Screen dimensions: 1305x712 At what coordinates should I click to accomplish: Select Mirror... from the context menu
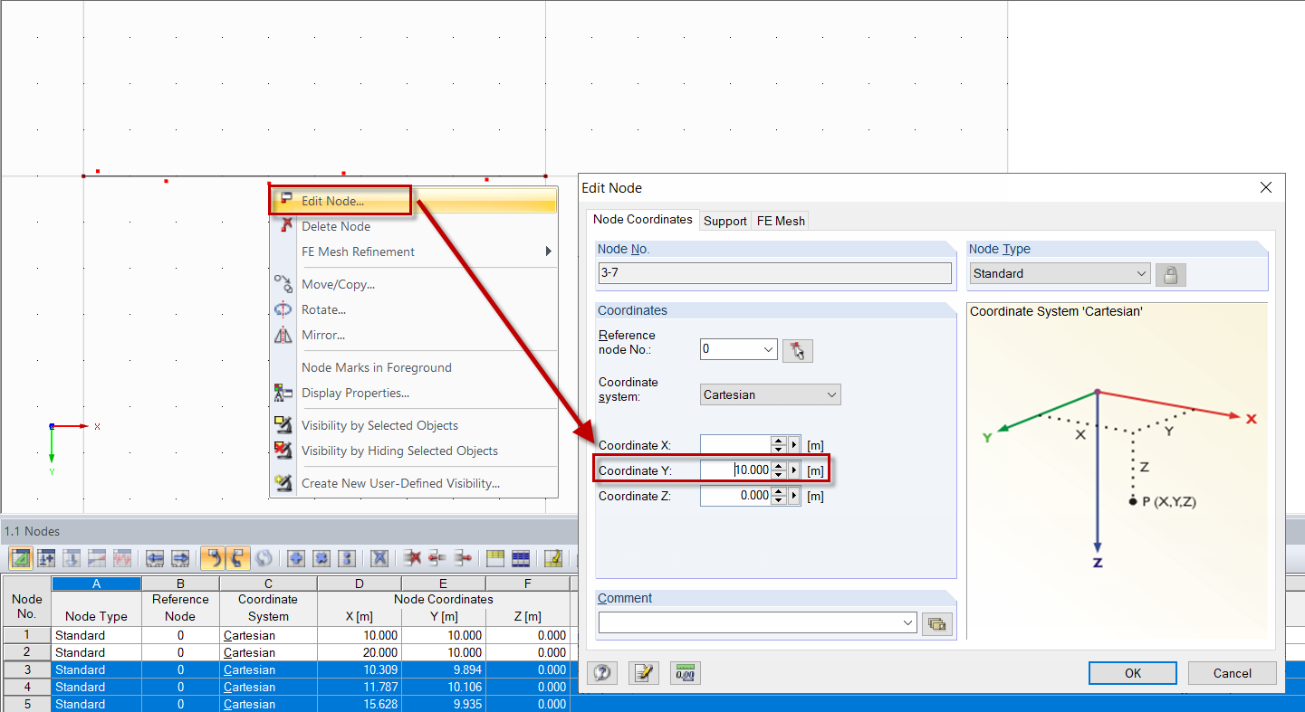pyautogui.click(x=414, y=335)
